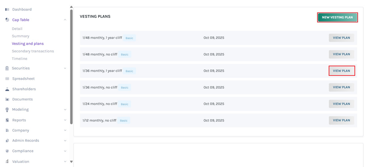
Task: Click the sidebar scroll down arrow
Action: pyautogui.click(x=71, y=162)
